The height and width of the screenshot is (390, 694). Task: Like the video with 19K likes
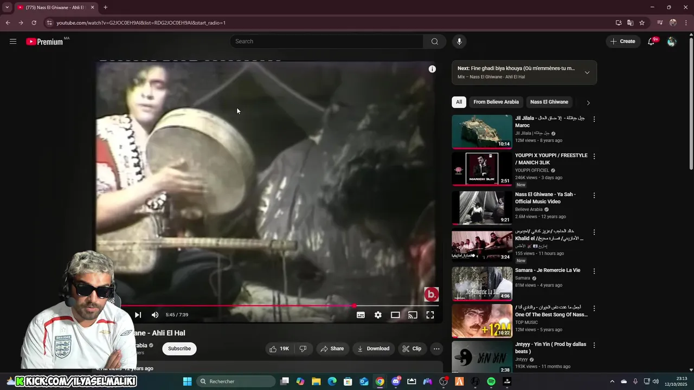coord(280,349)
